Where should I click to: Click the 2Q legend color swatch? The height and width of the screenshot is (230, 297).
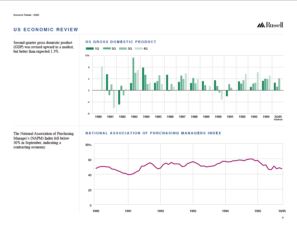tap(107, 49)
